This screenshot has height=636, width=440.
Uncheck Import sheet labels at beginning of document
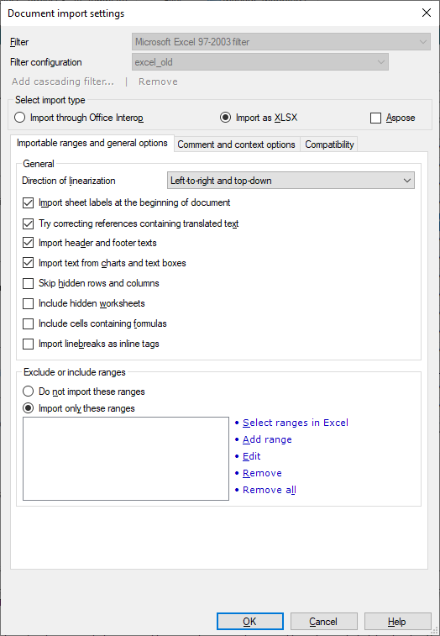pyautogui.click(x=127, y=202)
